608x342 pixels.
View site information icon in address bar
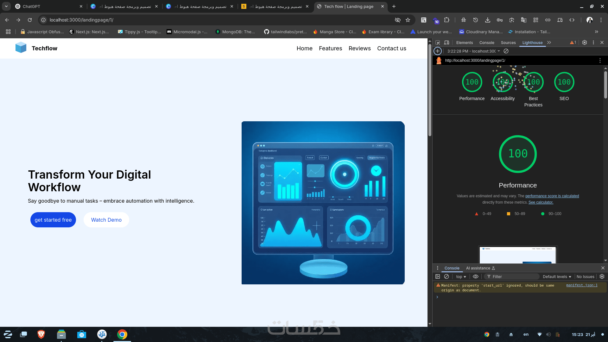coord(43,20)
